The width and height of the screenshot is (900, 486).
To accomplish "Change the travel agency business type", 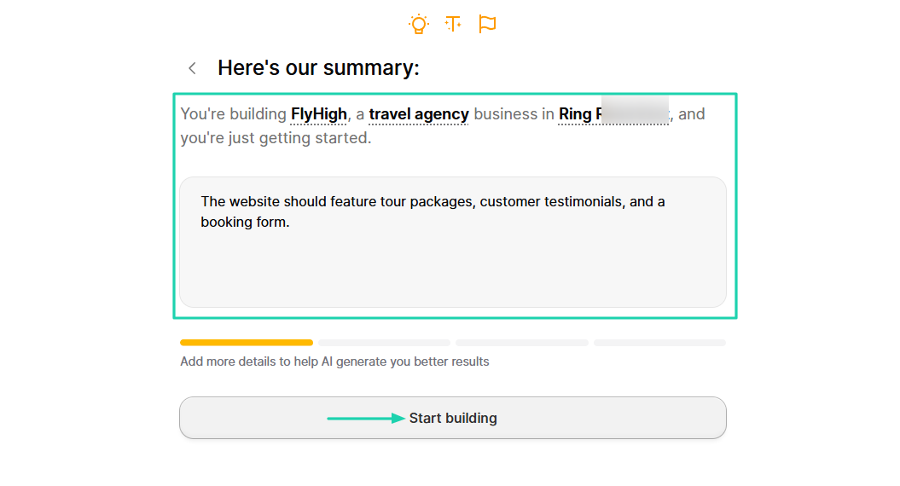I will coord(418,114).
